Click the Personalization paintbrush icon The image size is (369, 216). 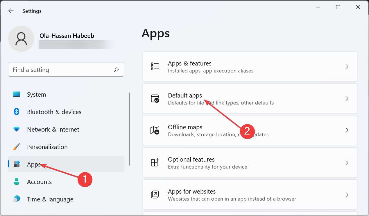pos(17,147)
